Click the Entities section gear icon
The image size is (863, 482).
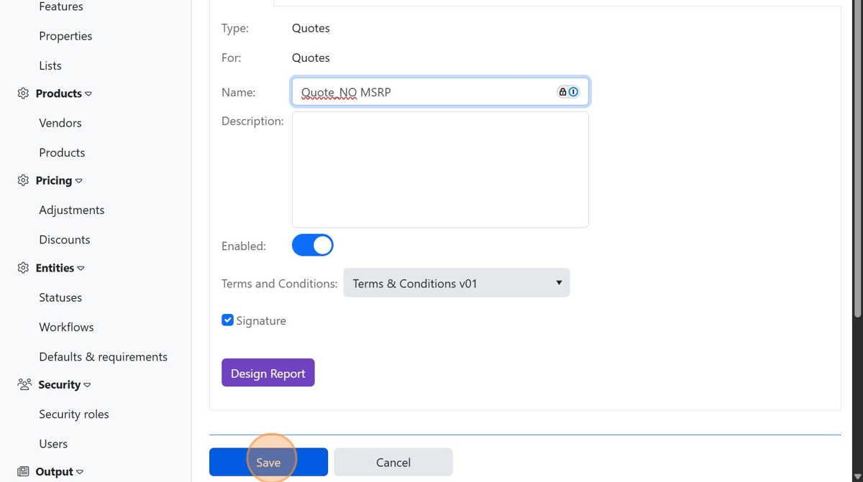click(x=23, y=268)
